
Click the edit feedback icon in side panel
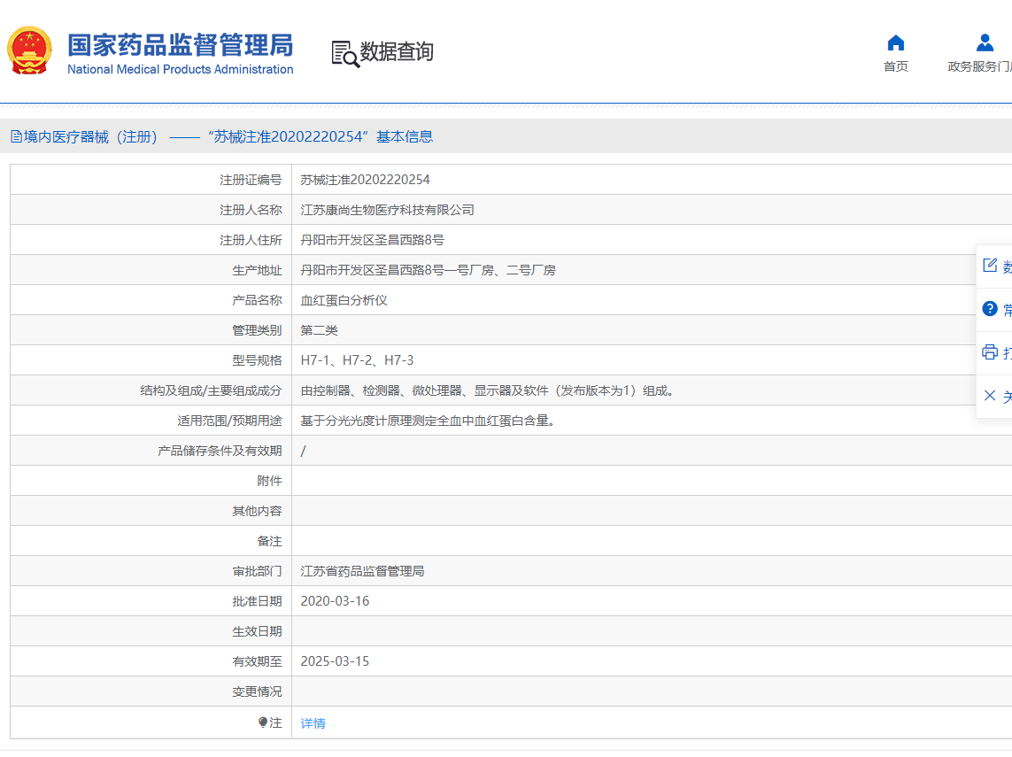click(x=989, y=266)
